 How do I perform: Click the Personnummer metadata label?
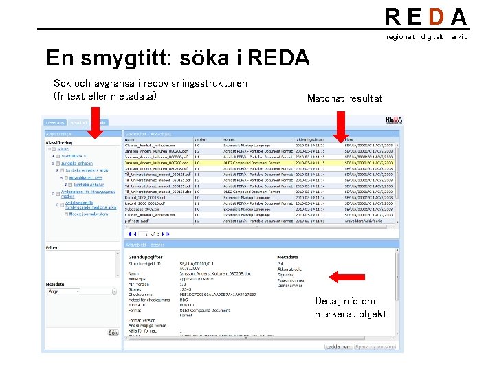[291, 280]
